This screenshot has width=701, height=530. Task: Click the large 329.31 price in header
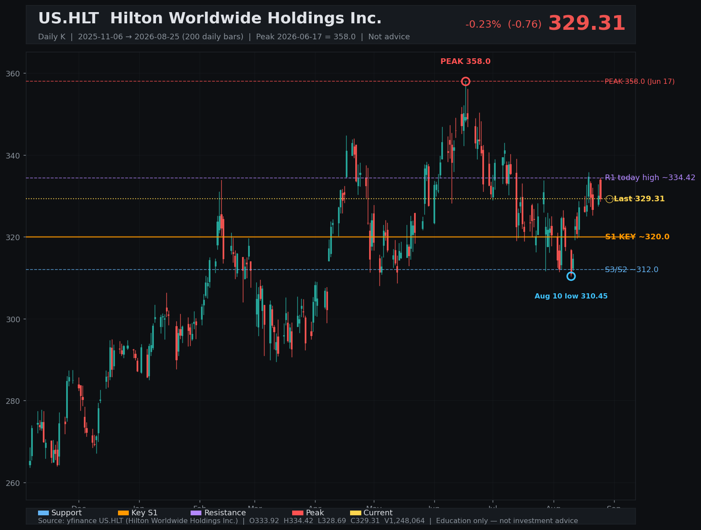pyautogui.click(x=587, y=23)
